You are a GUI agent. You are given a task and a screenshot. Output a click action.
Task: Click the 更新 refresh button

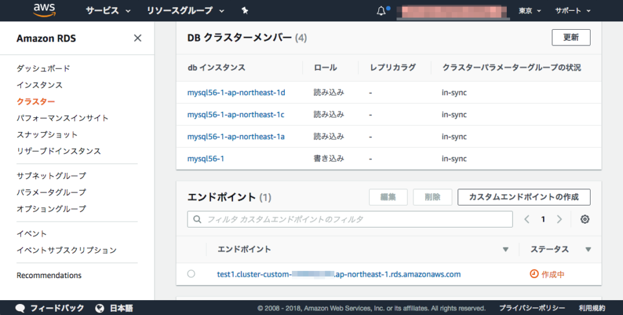[x=571, y=38]
